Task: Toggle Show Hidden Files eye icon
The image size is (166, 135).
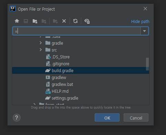Action: coord(87,21)
